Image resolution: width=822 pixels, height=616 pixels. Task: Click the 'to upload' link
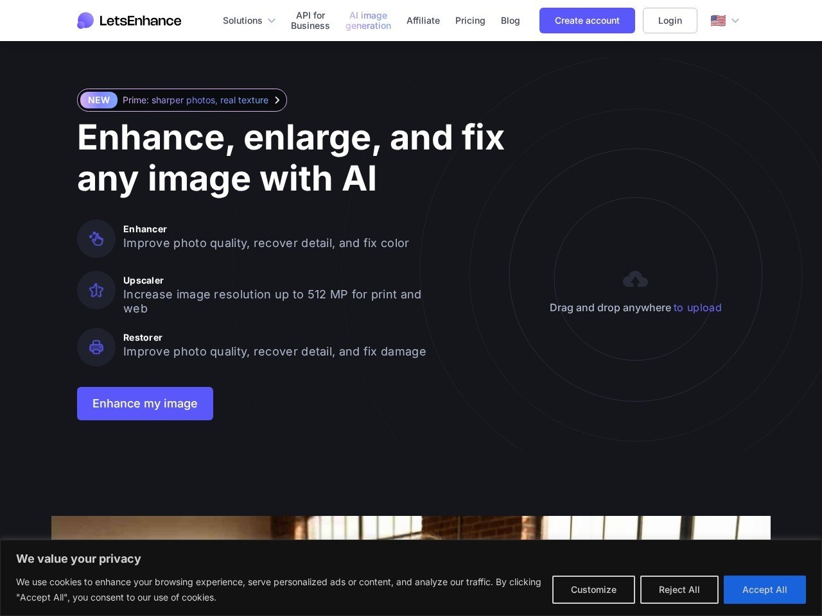pyautogui.click(x=697, y=308)
